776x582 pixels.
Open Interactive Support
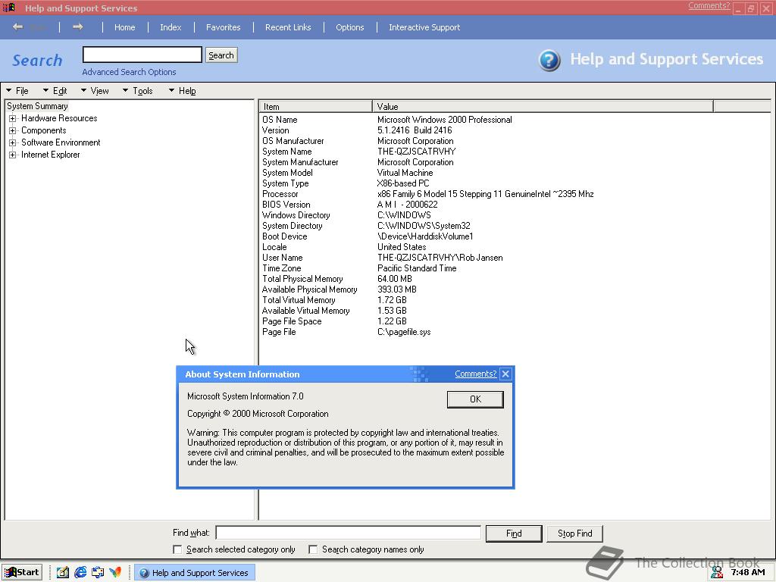[x=424, y=27]
